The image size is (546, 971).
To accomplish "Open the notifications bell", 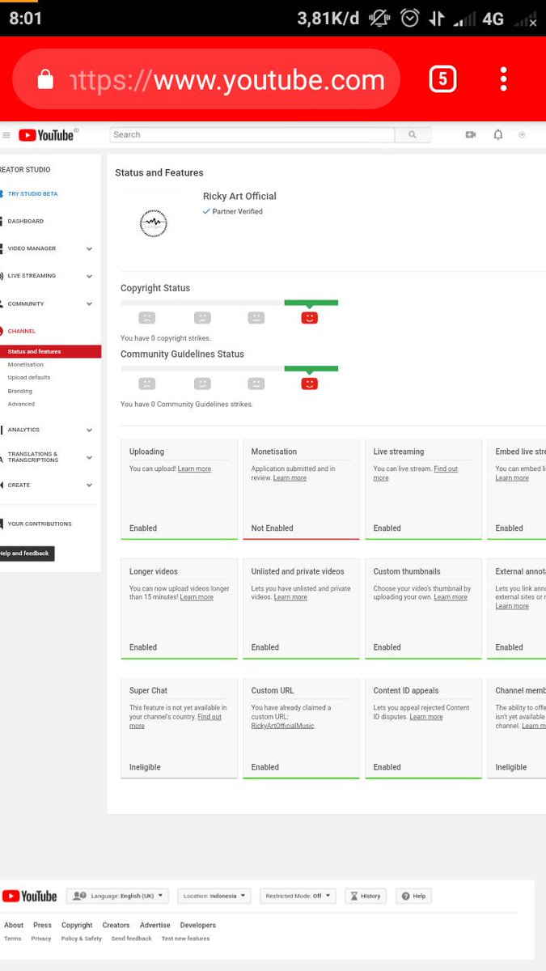I will 498,135.
